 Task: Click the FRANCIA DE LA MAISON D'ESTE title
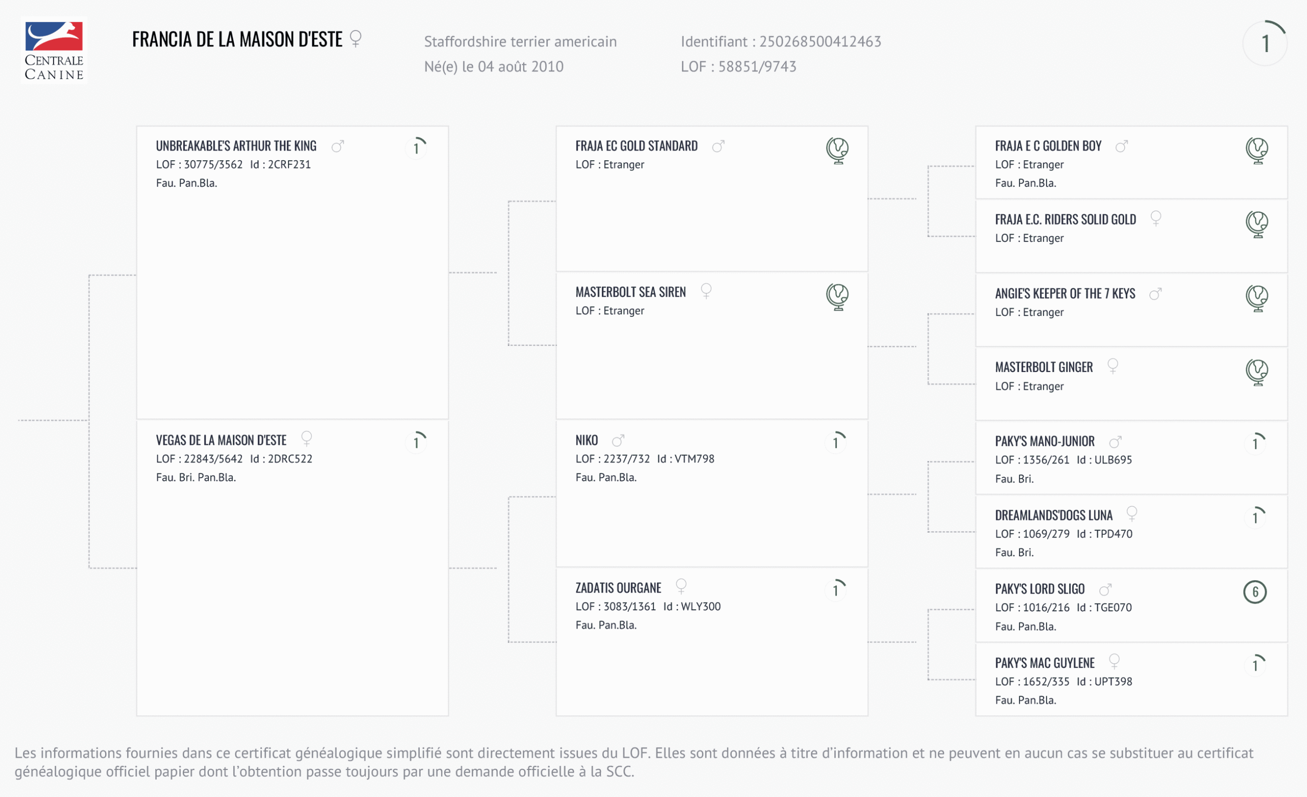[x=237, y=39]
